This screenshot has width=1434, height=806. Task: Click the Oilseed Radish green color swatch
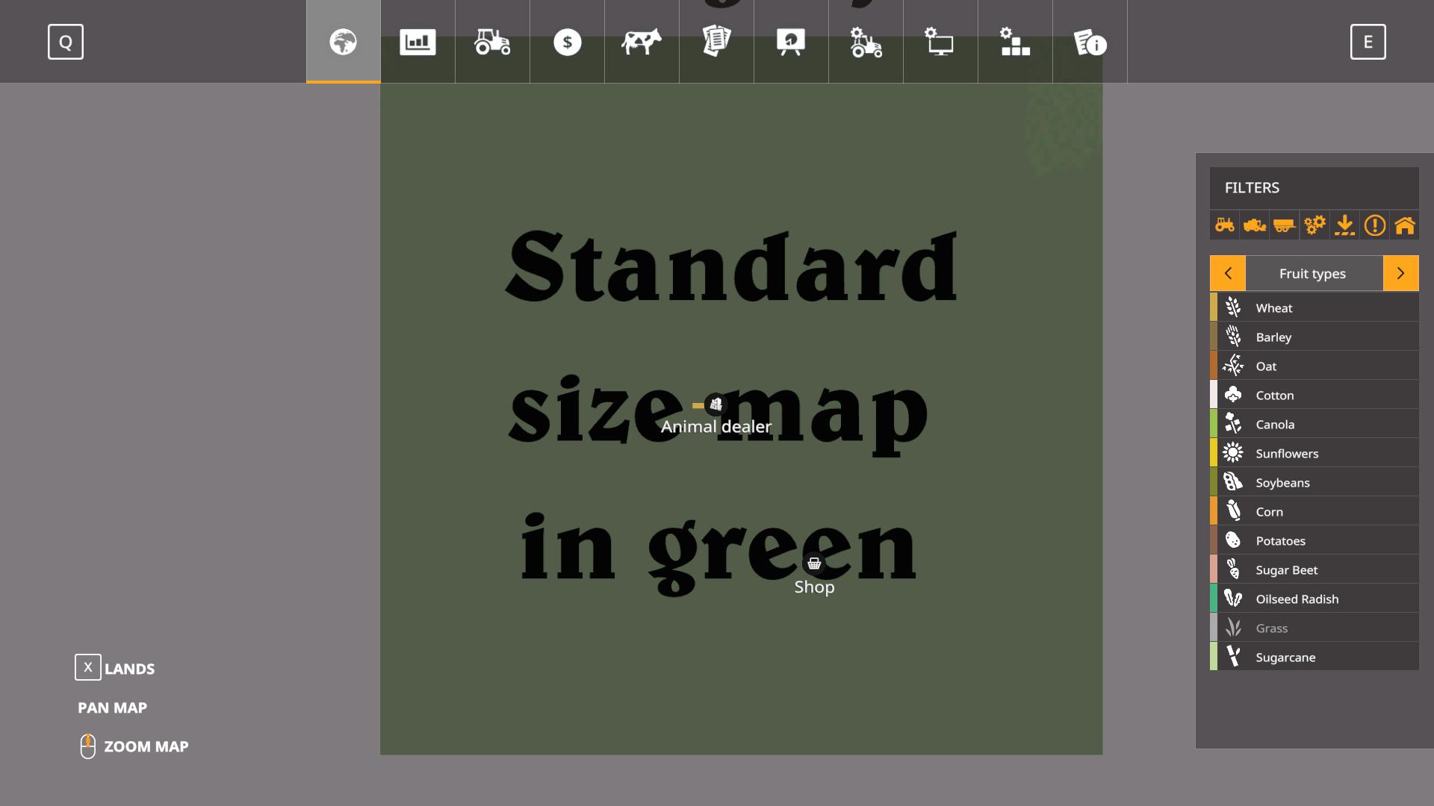(1214, 599)
